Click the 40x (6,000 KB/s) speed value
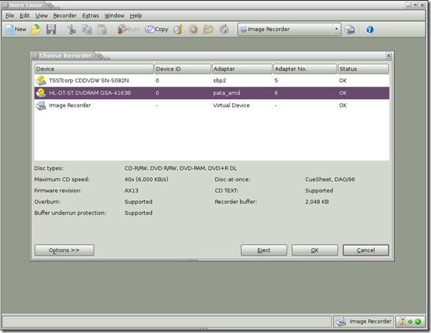The width and height of the screenshot is (431, 333). [x=146, y=180]
